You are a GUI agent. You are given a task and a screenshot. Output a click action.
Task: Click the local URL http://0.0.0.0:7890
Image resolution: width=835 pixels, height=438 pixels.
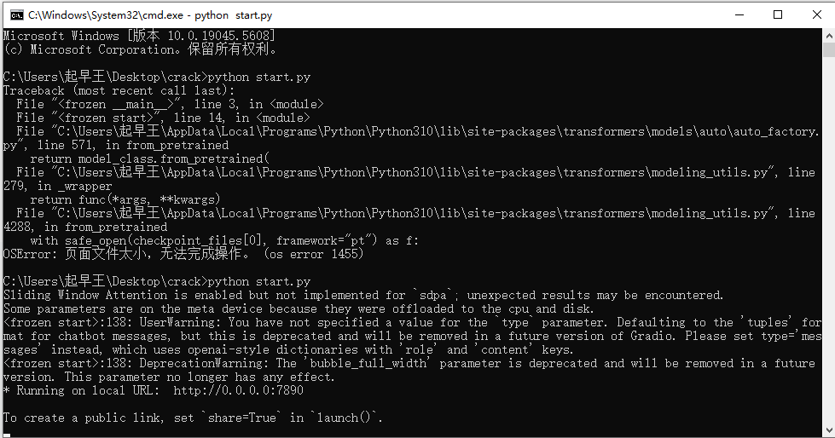pos(238,390)
